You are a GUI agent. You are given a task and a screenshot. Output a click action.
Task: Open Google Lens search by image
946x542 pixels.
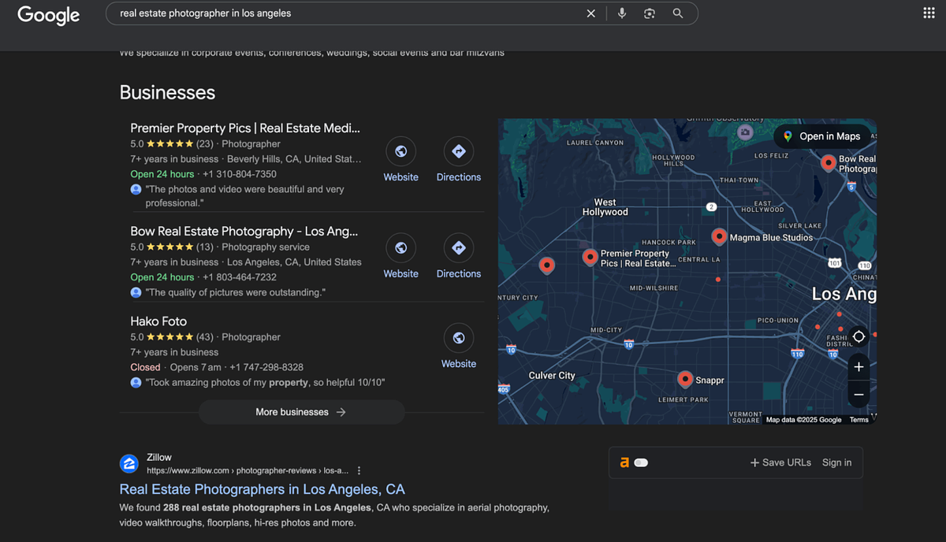649,13
